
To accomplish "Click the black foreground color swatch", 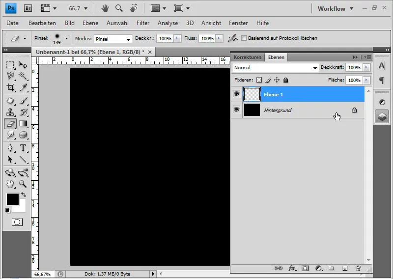I will point(13,199).
